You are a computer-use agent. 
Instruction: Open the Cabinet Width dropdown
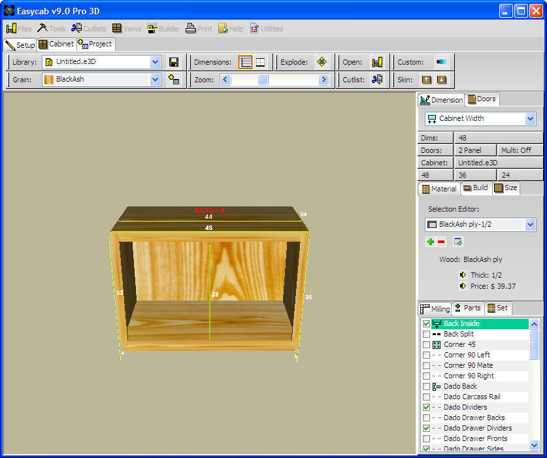[530, 119]
